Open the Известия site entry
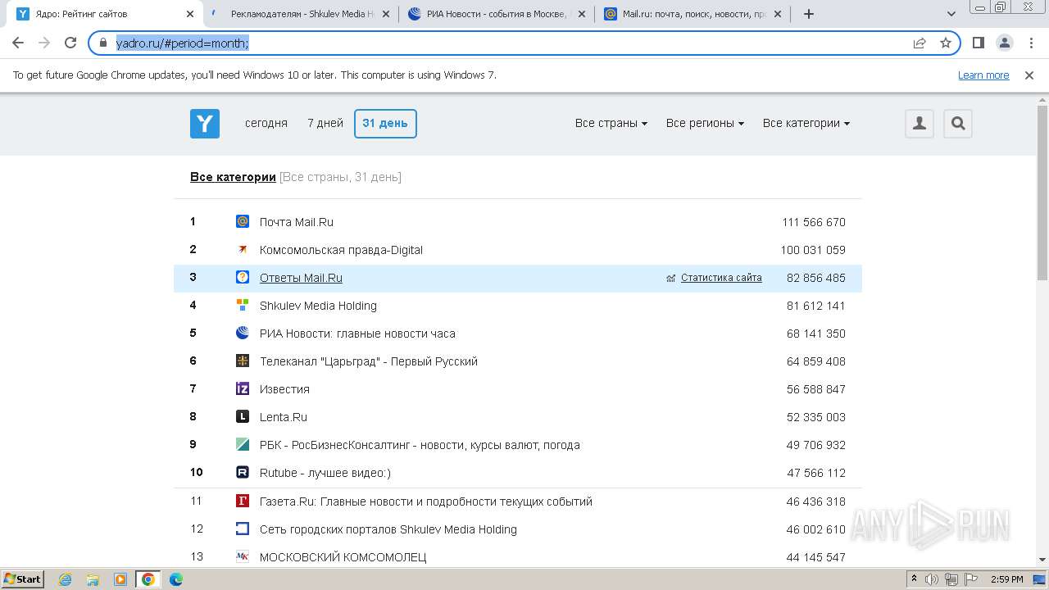This screenshot has height=590, width=1049. point(284,389)
